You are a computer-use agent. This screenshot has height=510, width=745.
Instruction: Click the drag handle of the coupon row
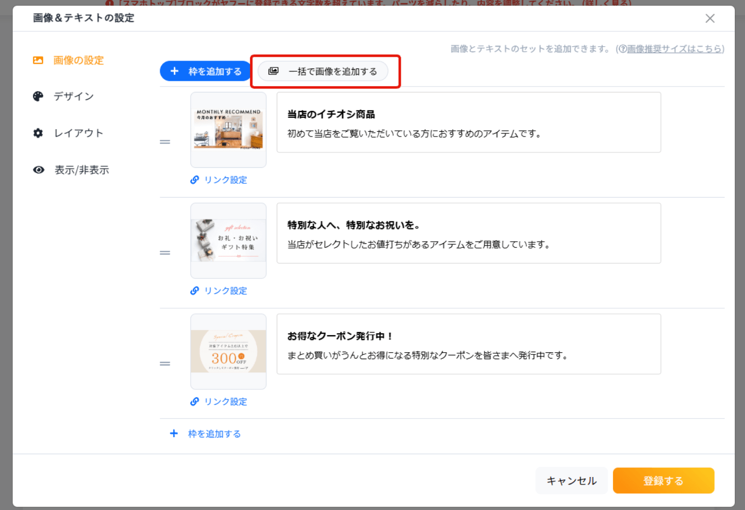click(165, 364)
